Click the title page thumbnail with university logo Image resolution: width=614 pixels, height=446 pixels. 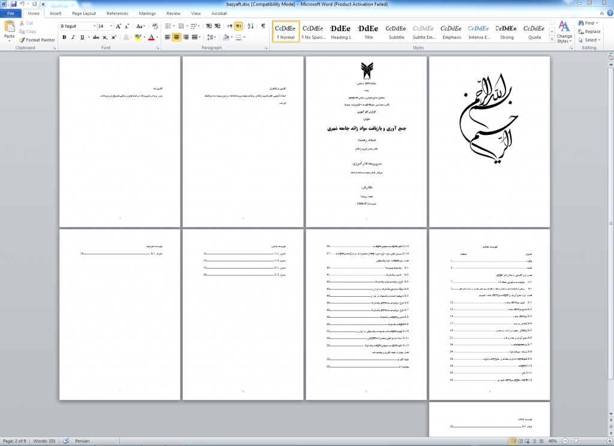click(366, 141)
